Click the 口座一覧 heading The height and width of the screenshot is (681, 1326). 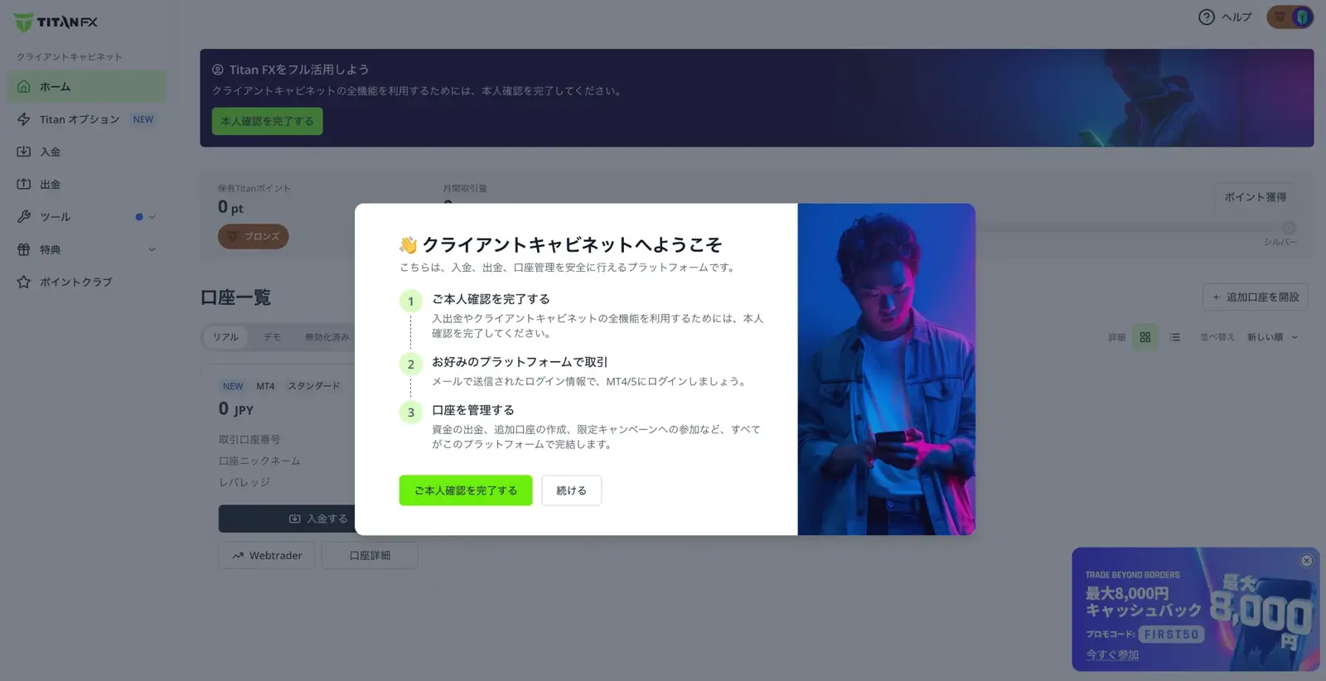coord(235,297)
